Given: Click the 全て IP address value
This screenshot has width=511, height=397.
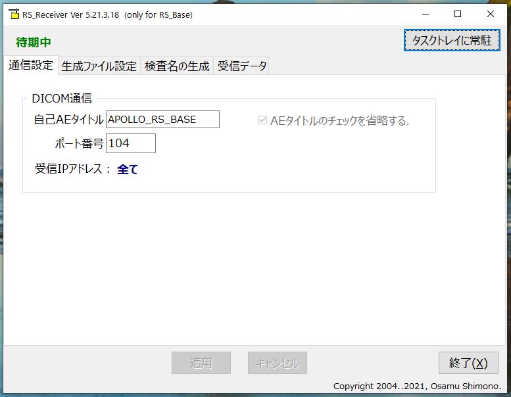Looking at the screenshot, I should pyautogui.click(x=128, y=169).
